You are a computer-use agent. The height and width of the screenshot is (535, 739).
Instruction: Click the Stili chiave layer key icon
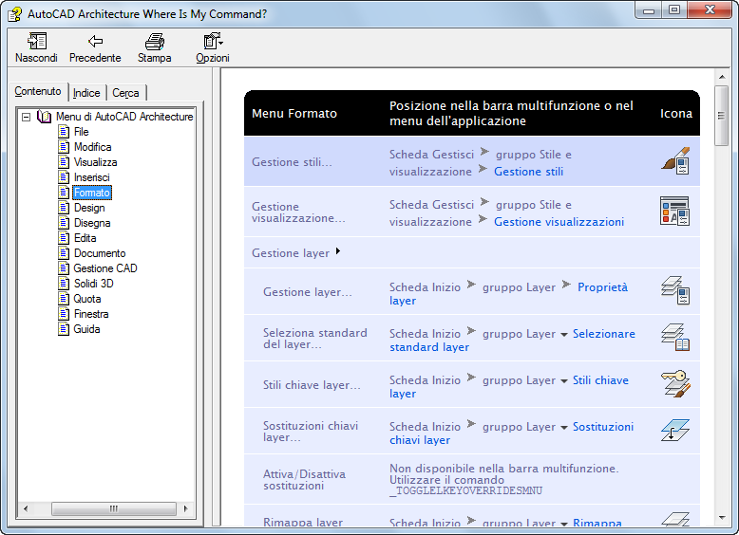coord(675,383)
